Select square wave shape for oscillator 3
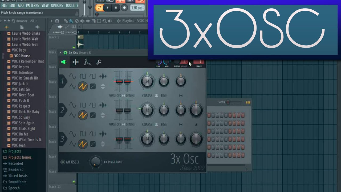 tap(83, 134)
